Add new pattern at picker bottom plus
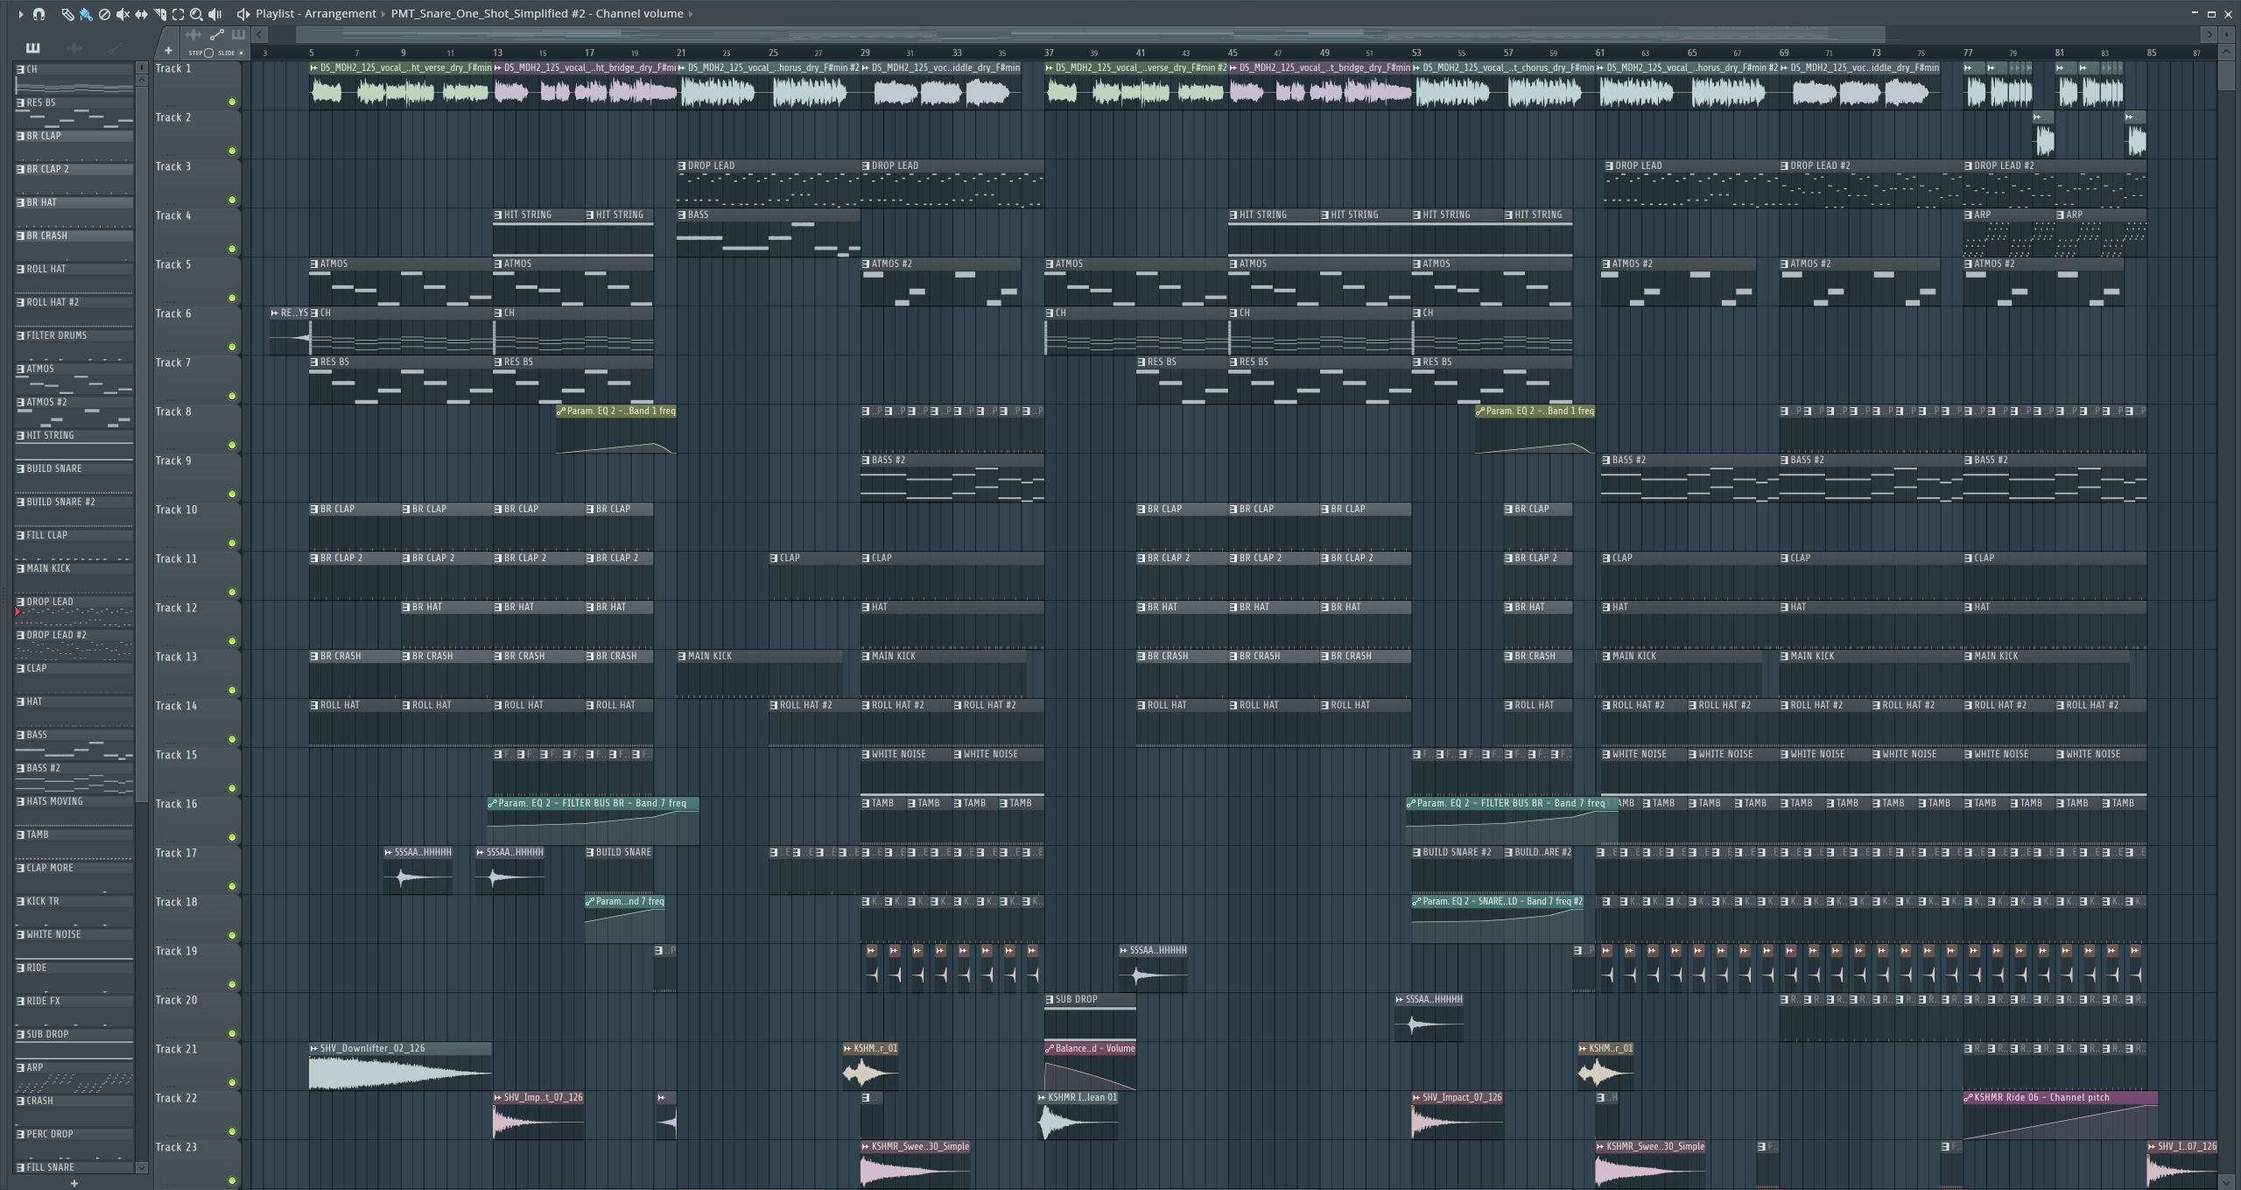This screenshot has width=2241, height=1190. point(74,1183)
